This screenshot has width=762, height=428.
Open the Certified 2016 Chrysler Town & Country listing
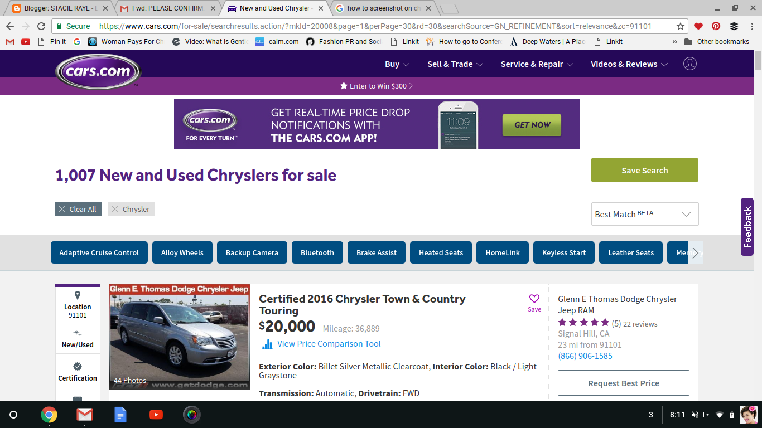[x=362, y=304]
